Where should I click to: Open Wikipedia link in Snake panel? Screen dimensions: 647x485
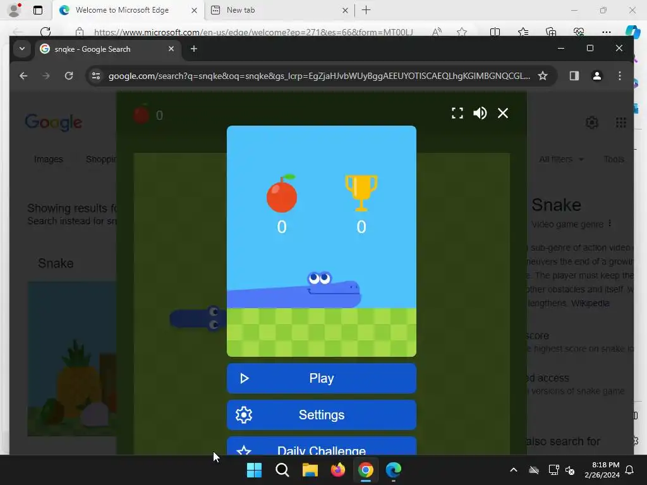tap(590, 303)
